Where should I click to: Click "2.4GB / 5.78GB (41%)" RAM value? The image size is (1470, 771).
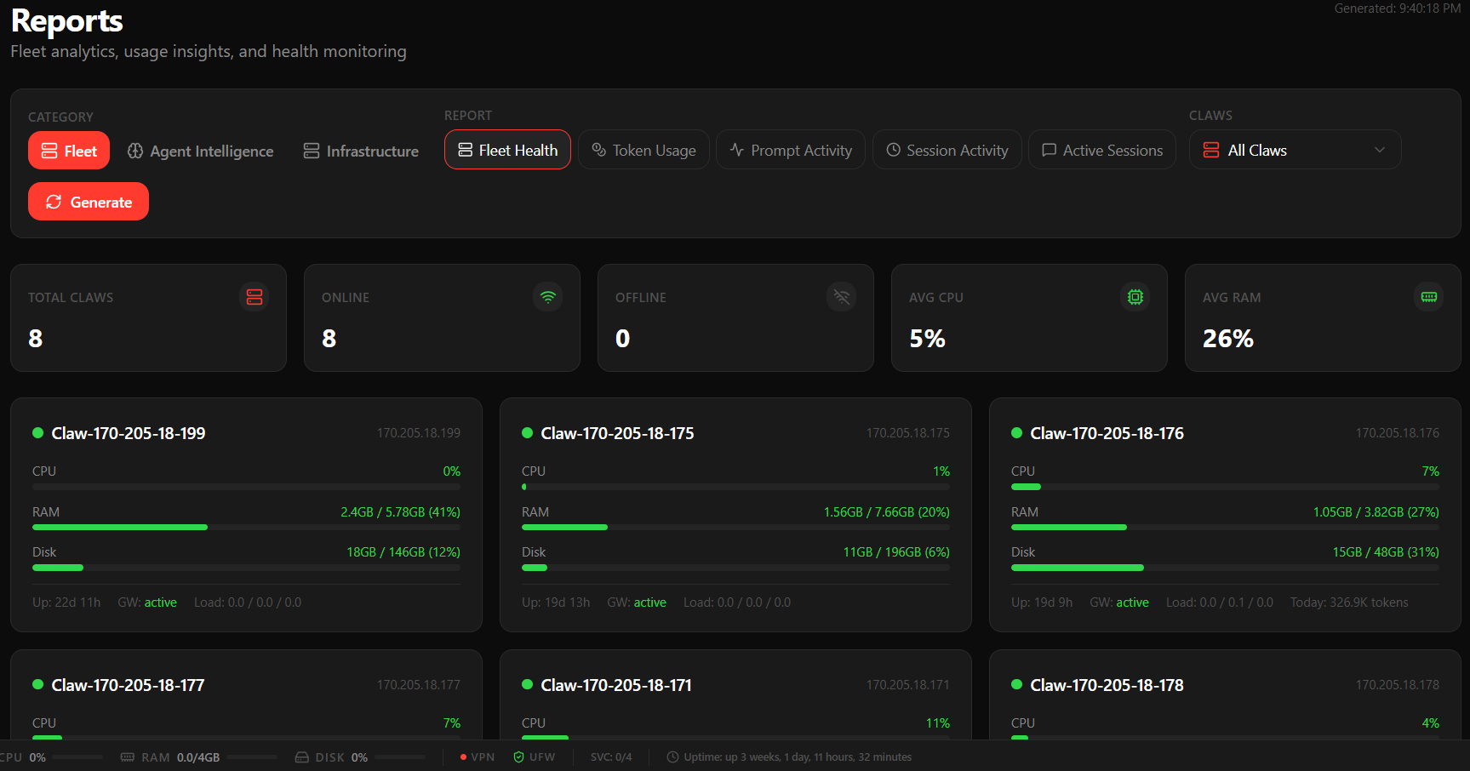click(x=400, y=512)
